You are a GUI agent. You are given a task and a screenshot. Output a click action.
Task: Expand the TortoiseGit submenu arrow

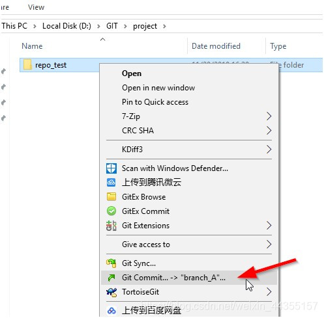(269, 292)
